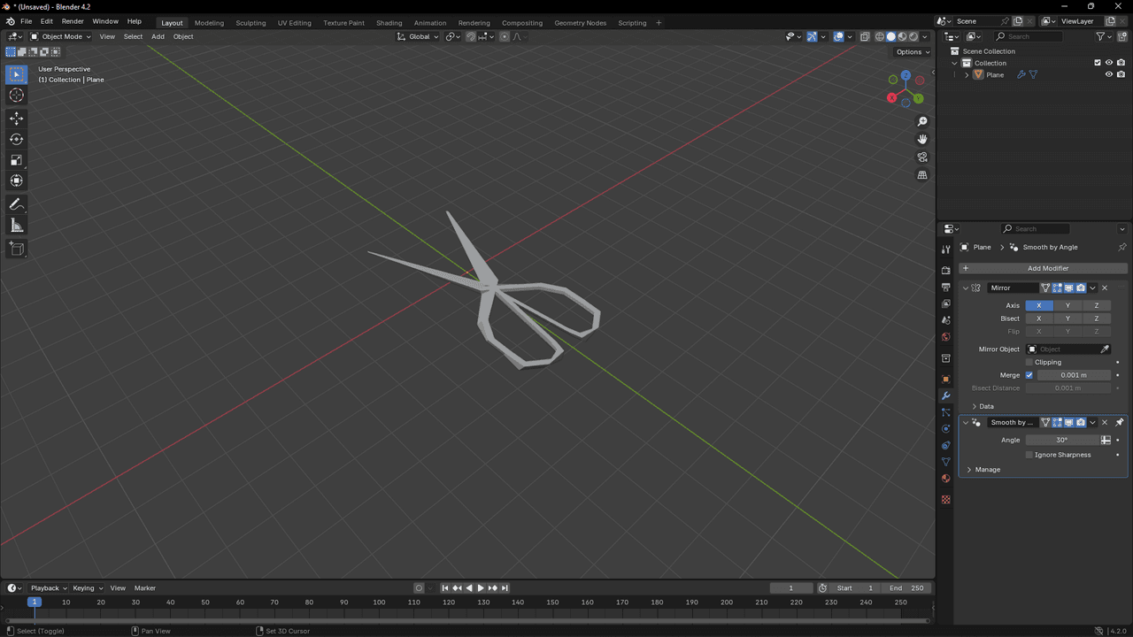Select the Move tool
Image resolution: width=1133 pixels, height=637 pixels.
17,118
